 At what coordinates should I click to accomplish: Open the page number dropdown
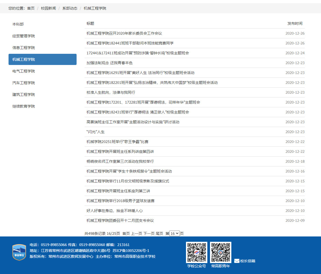click(x=175, y=234)
